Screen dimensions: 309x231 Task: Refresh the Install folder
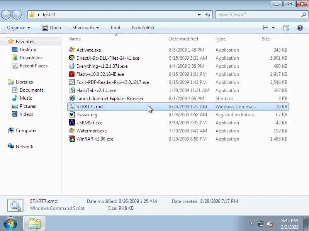pyautogui.click(x=208, y=15)
